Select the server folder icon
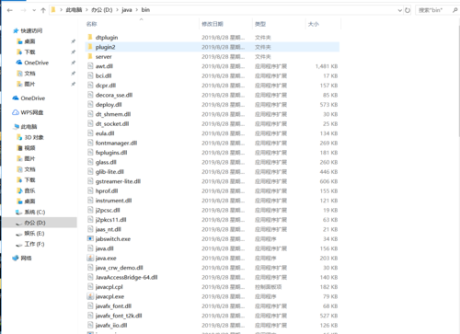This screenshot has height=334, width=460. 90,56
